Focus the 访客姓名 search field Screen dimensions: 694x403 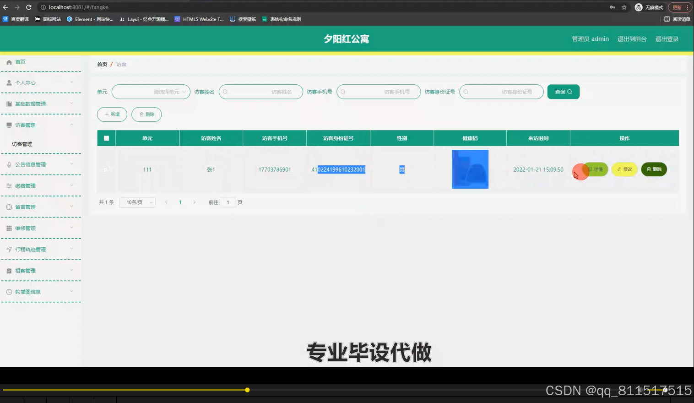pos(261,92)
